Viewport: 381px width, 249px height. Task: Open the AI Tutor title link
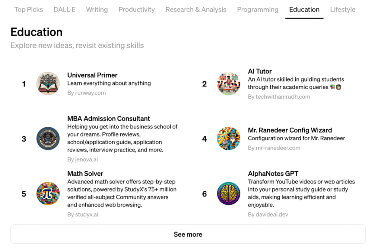260,71
